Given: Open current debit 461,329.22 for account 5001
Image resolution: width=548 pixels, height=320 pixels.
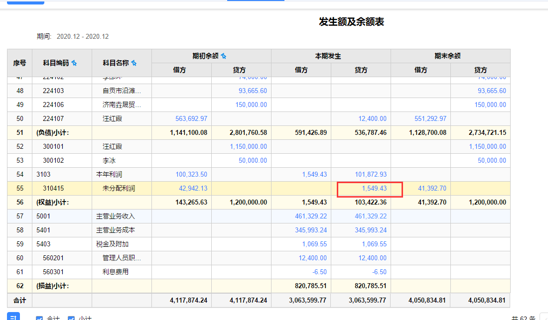Looking at the screenshot, I should (311, 216).
